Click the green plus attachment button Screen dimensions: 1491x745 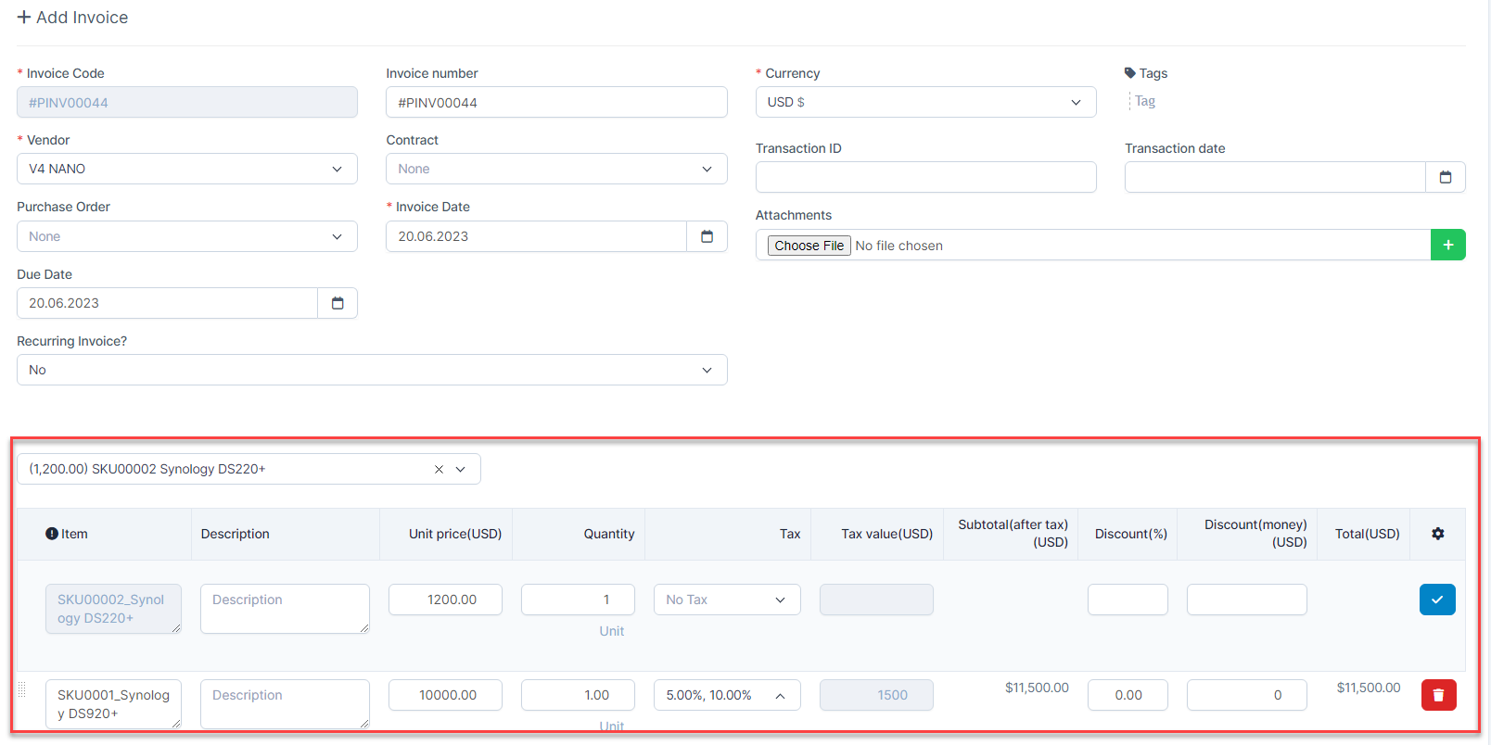tap(1447, 245)
